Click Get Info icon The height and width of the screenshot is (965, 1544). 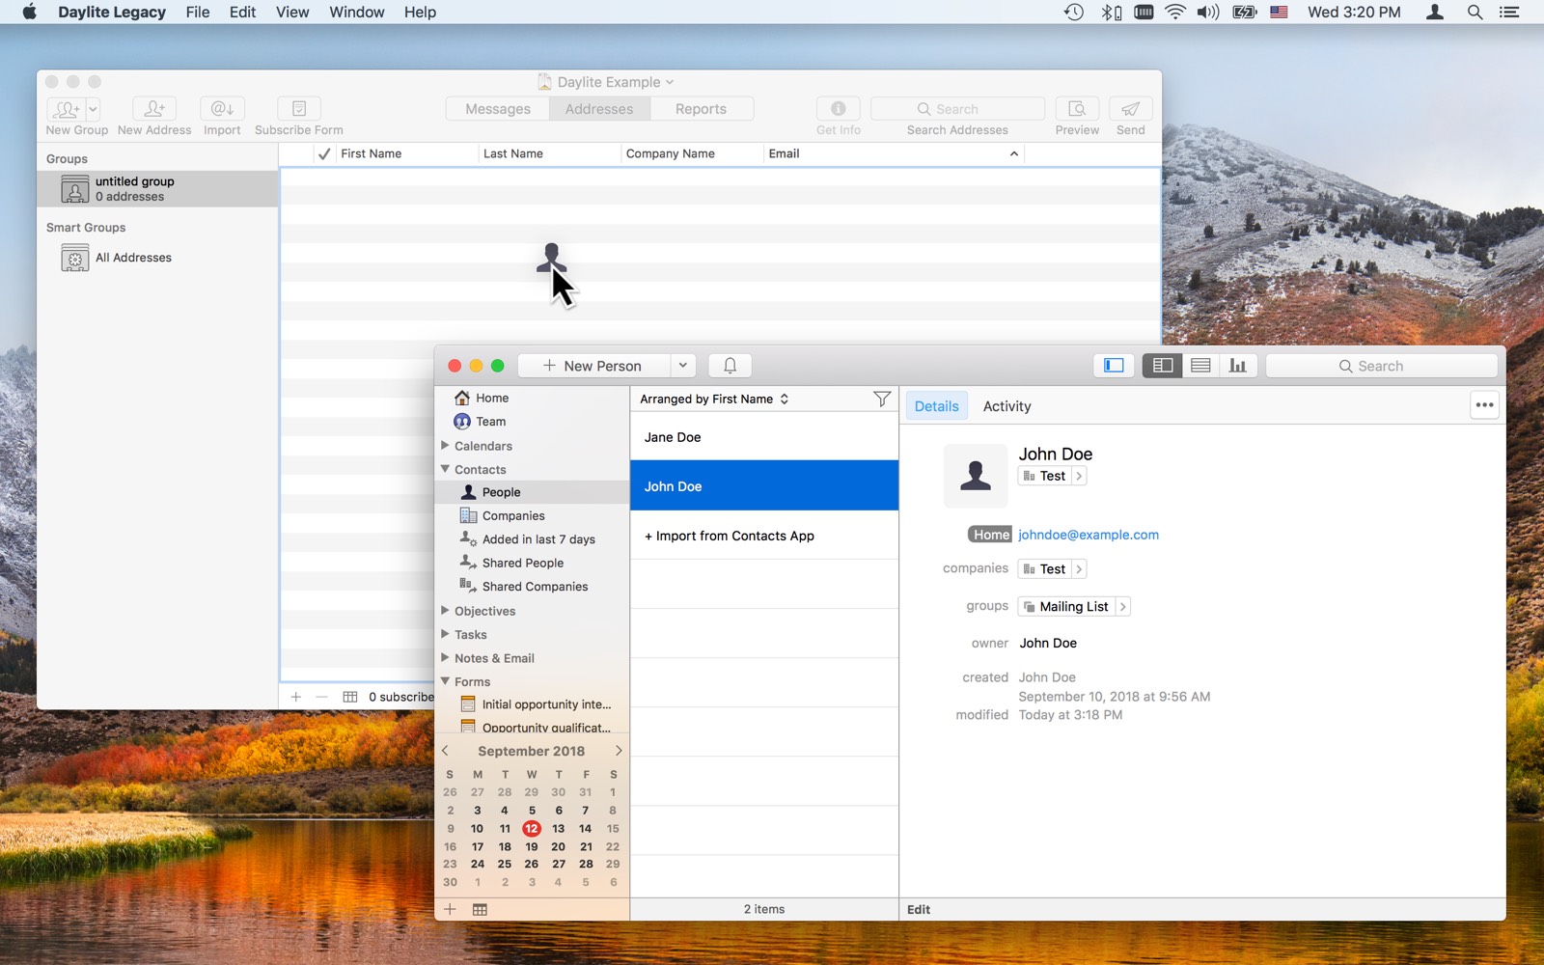point(839,109)
